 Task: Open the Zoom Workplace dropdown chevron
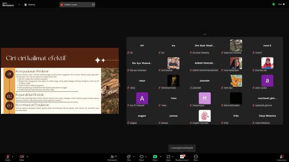[x=19, y=4]
